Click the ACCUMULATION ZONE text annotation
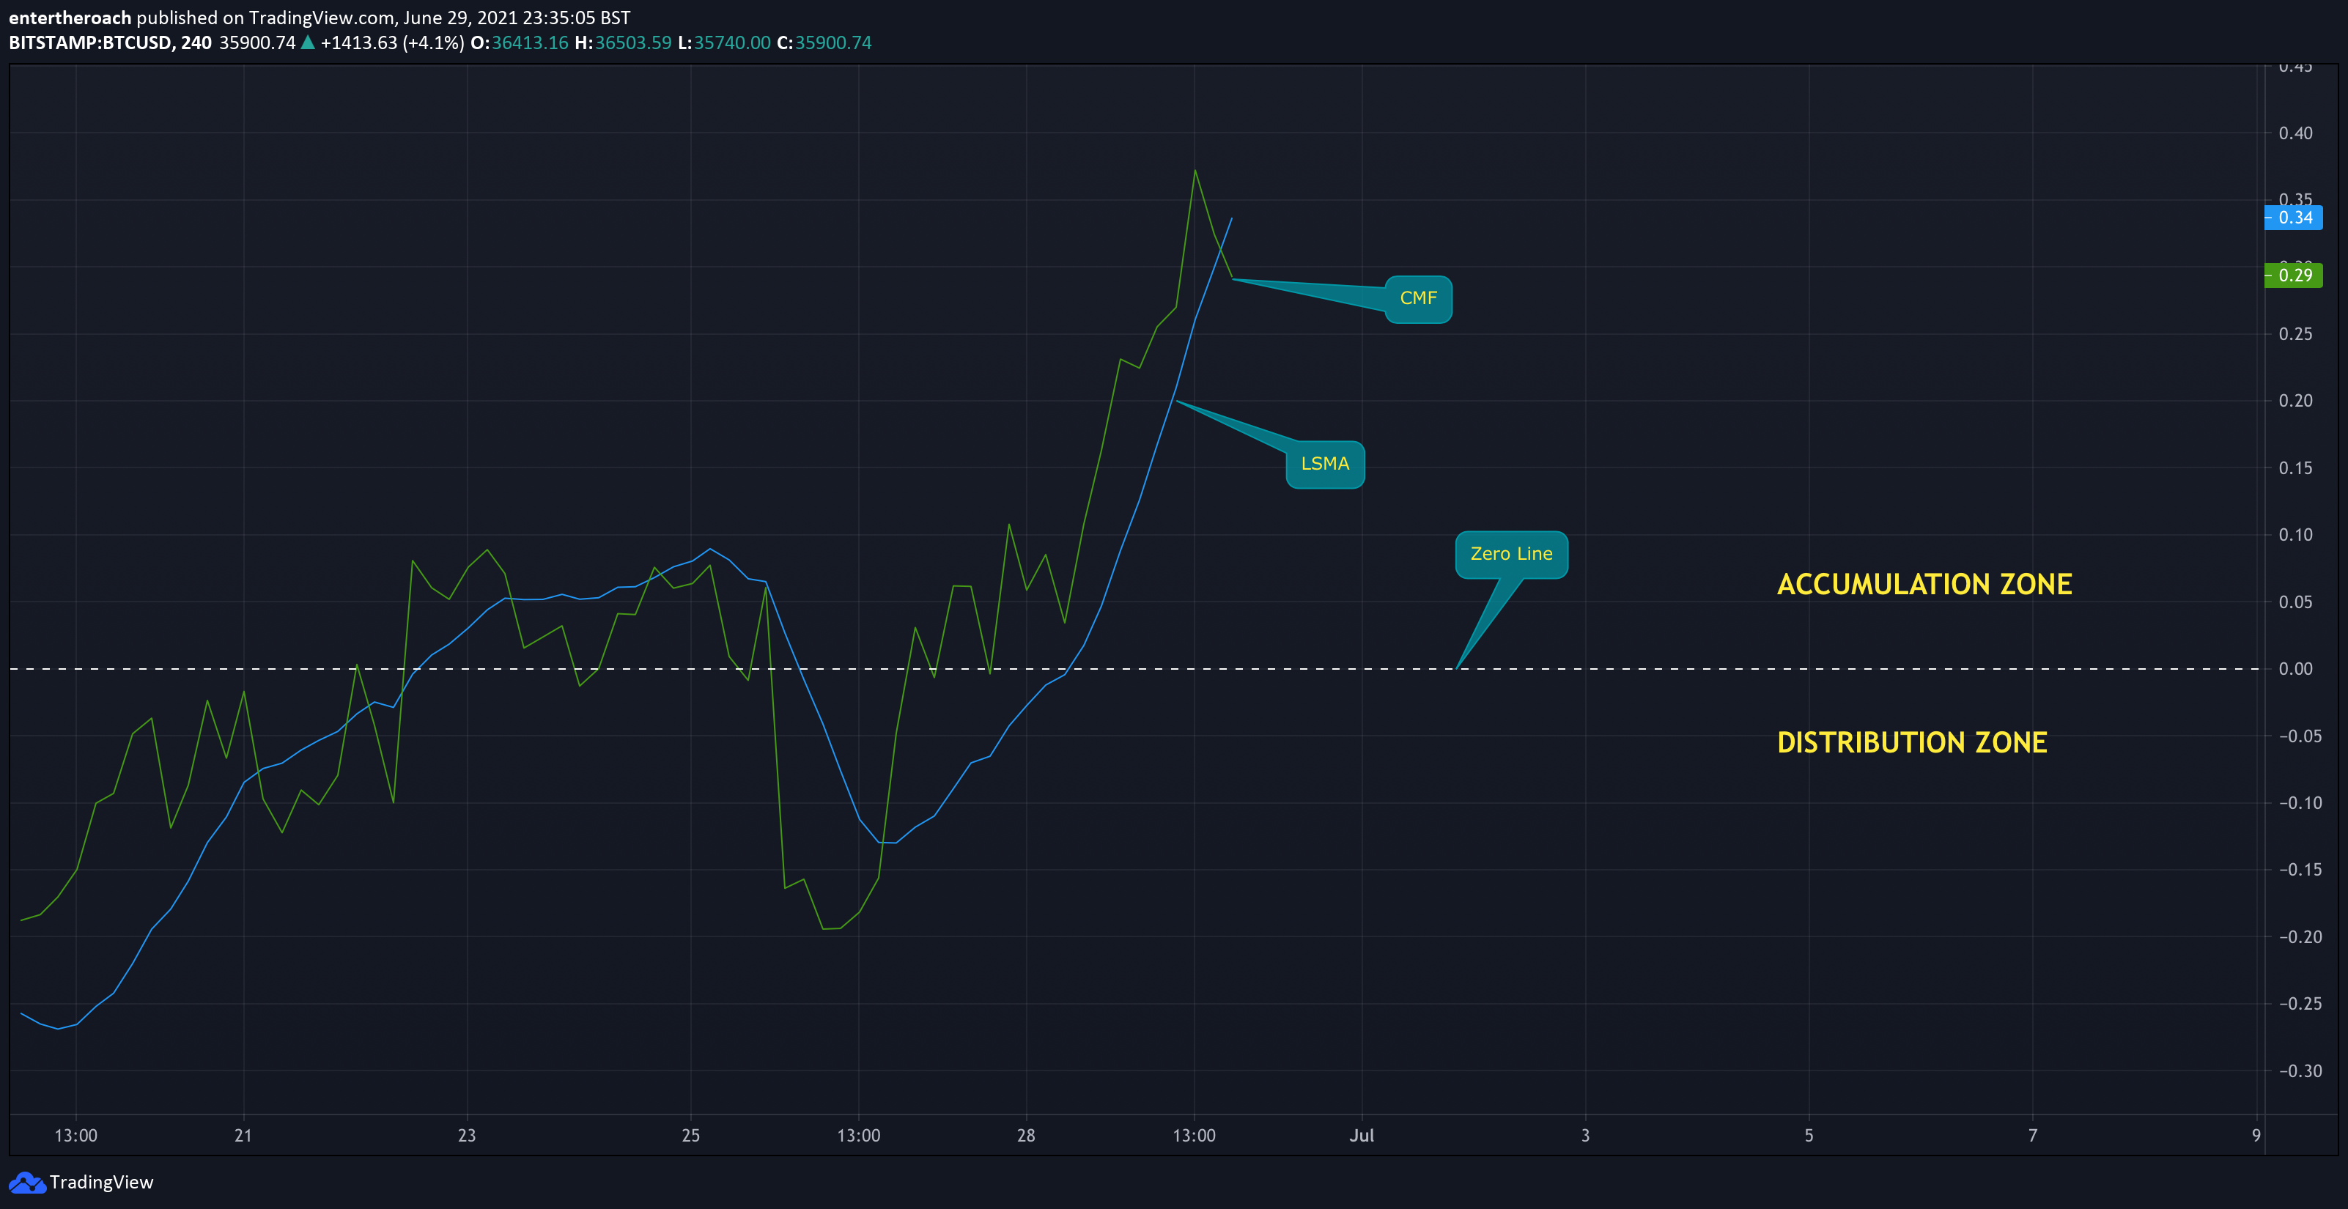This screenshot has height=1209, width=2348. pyautogui.click(x=1924, y=584)
